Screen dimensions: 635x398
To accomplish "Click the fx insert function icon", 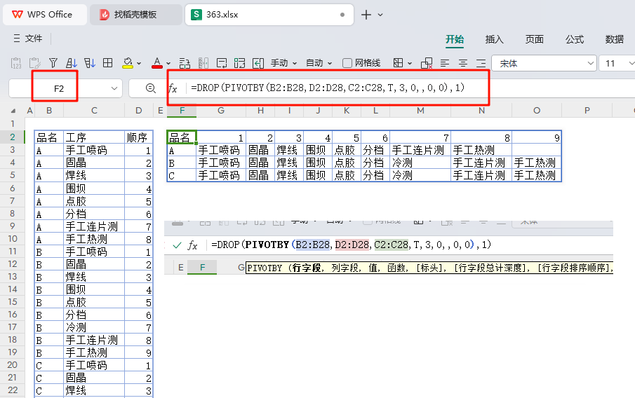I will point(173,88).
